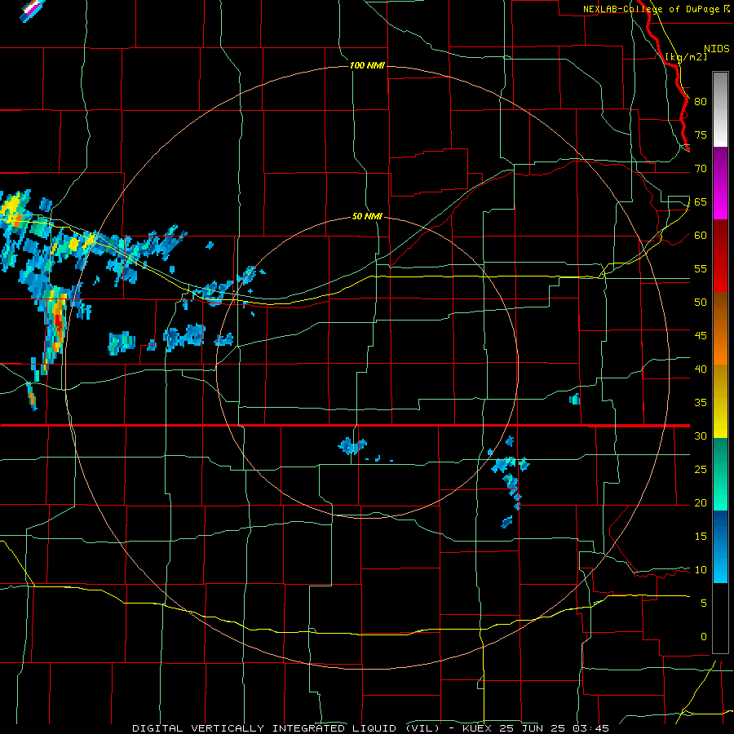Click the 60 value on VIL scale
This screenshot has height=734, width=734.
[701, 236]
